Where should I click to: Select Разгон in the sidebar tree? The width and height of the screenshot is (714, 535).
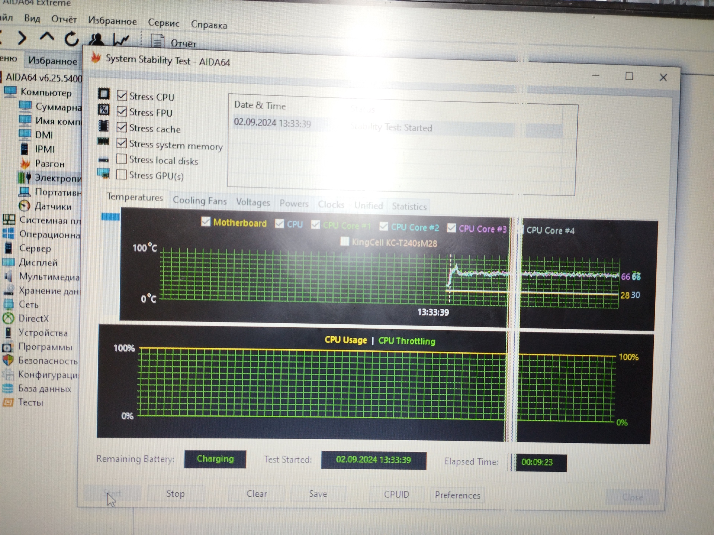tap(49, 163)
